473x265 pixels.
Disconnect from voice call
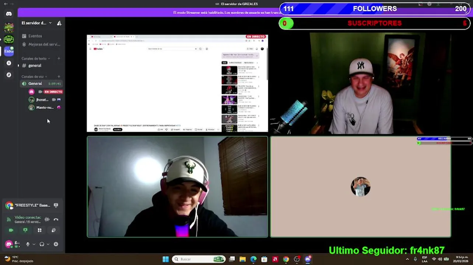click(x=56, y=219)
